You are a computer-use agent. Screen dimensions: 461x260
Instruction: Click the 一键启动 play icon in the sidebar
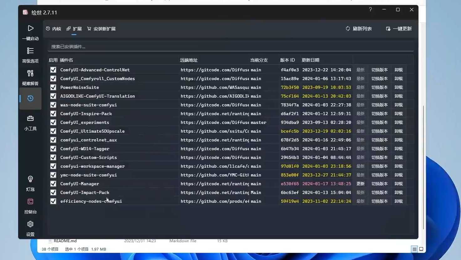coord(30,28)
